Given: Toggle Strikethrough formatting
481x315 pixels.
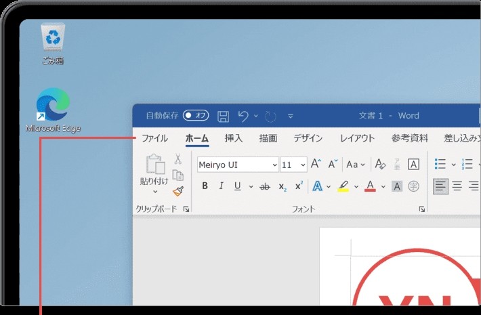Looking at the screenshot, I should (265, 186).
